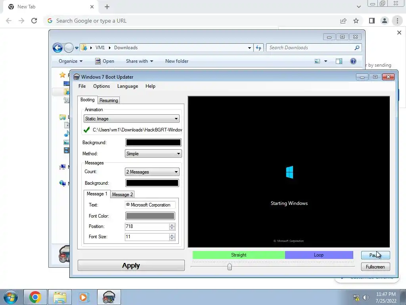This screenshot has height=305, width=406.
Task: Open a new Chrome tab with plus
Action: coord(107,7)
